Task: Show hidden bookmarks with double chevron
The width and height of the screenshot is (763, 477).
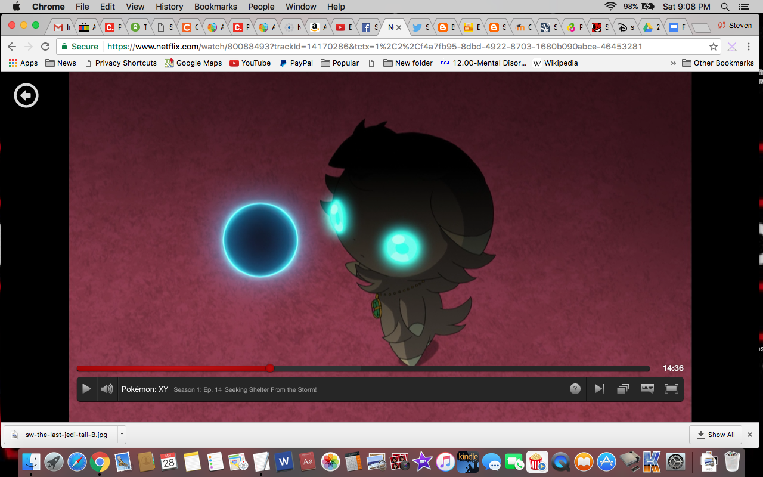Action: (x=674, y=63)
